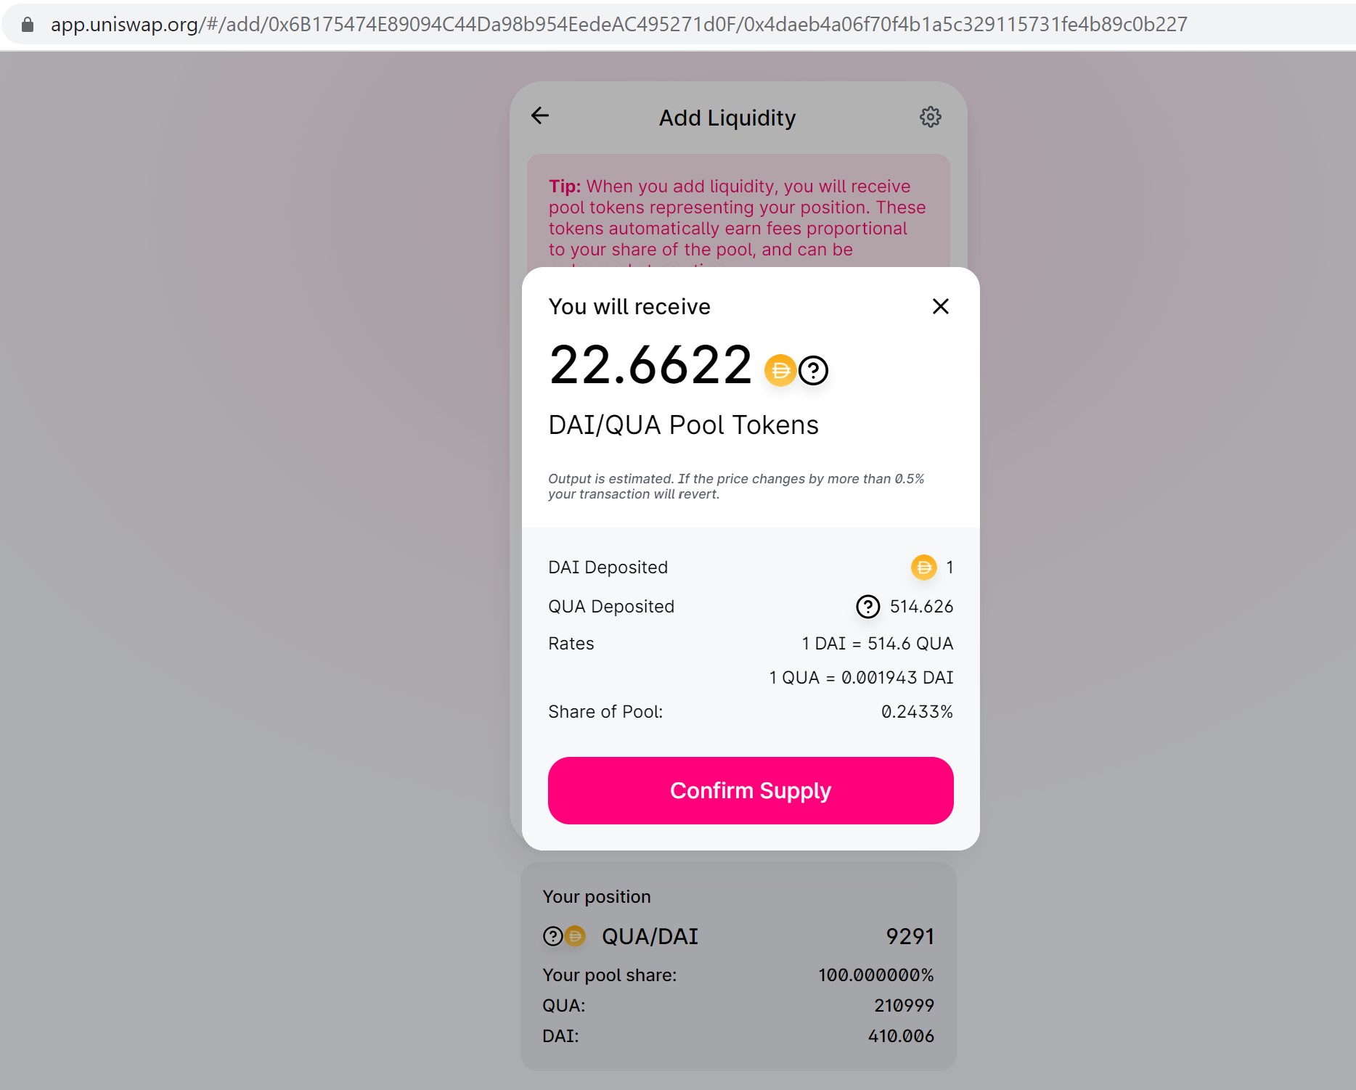
Task: Click the back arrow on Add Liquidity
Action: click(540, 116)
